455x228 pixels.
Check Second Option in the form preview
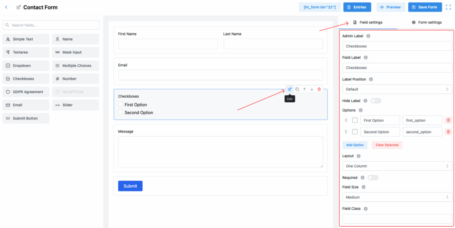pyautogui.click(x=121, y=112)
